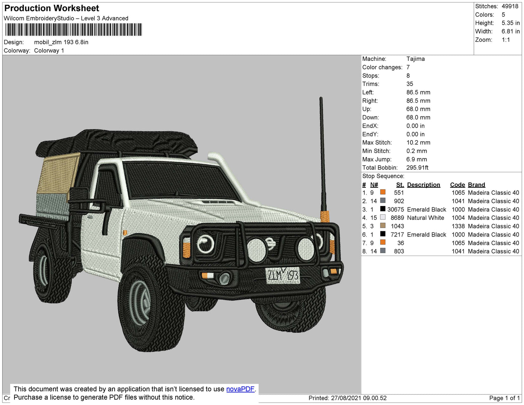This screenshot has height=405, width=524.
Task: Select the Description column header
Action: pyautogui.click(x=424, y=185)
